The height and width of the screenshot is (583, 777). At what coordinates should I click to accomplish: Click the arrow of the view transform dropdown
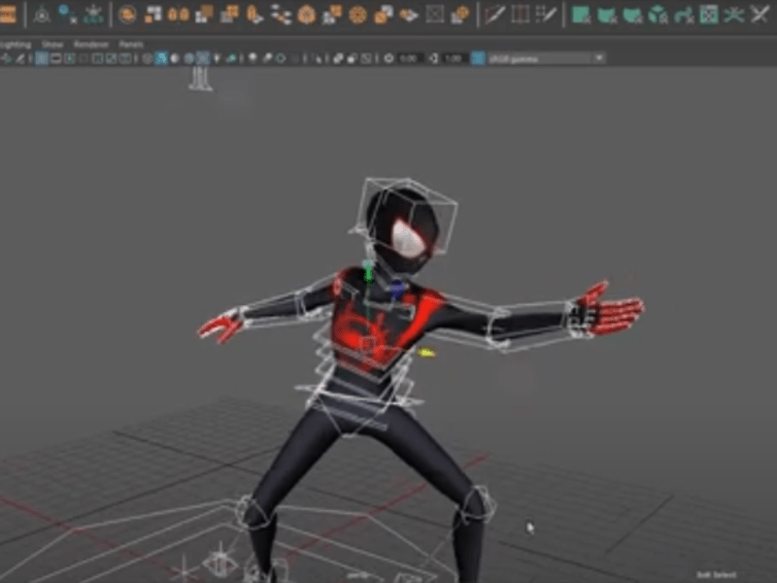599,58
